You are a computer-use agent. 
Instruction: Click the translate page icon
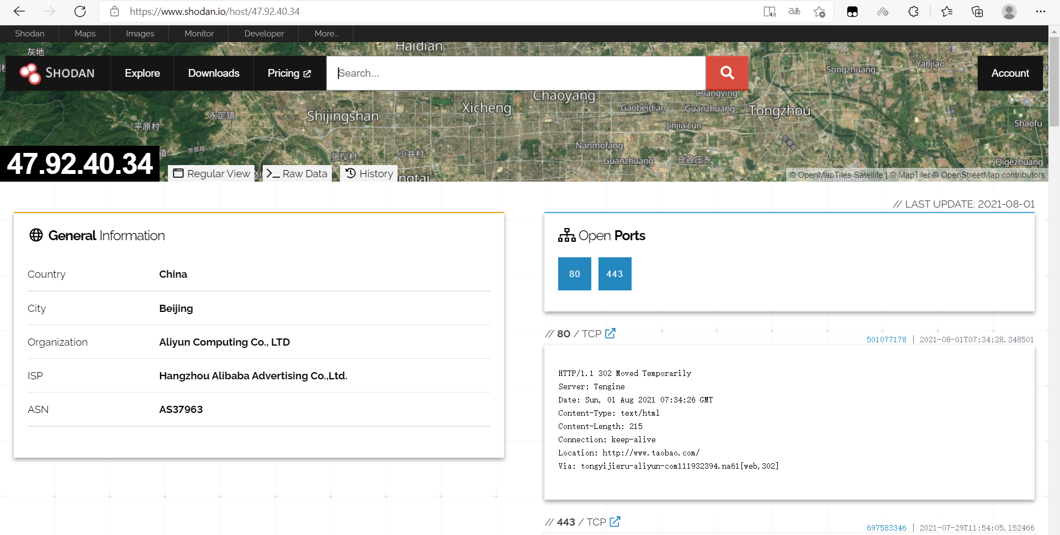click(x=794, y=12)
